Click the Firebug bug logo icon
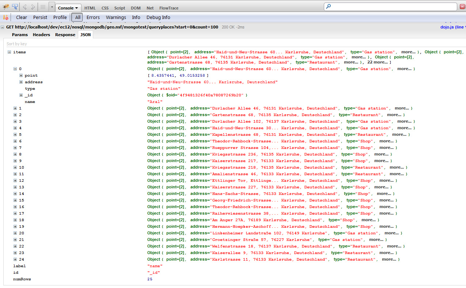466x288 pixels. pyautogui.click(x=6, y=7)
